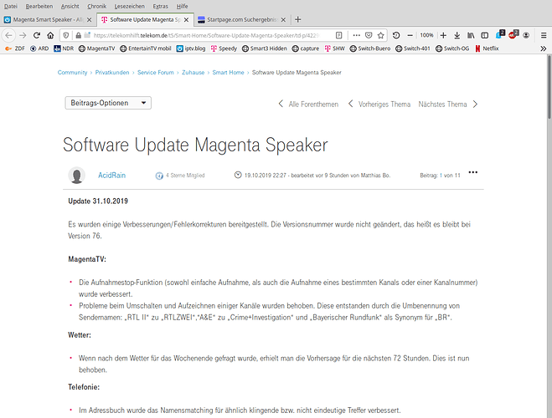This screenshot has height=418, width=552.
Task: Open the browser home page
Action: pyautogui.click(x=50, y=35)
